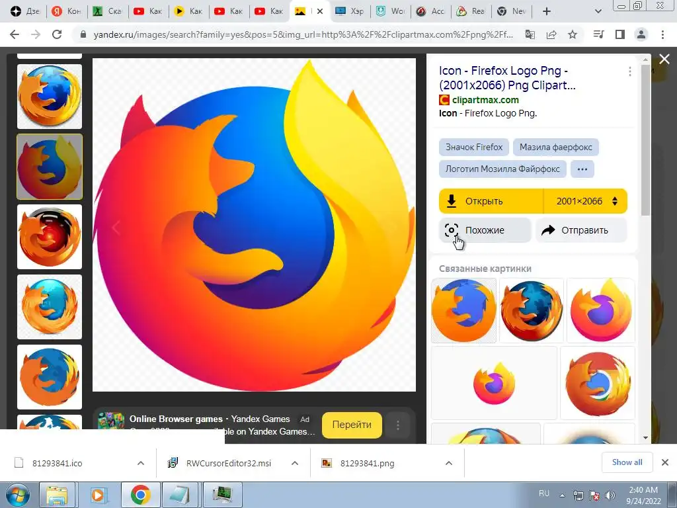This screenshot has width=677, height=508.
Task: Open the related small Firefox logo on white
Action: (494, 383)
